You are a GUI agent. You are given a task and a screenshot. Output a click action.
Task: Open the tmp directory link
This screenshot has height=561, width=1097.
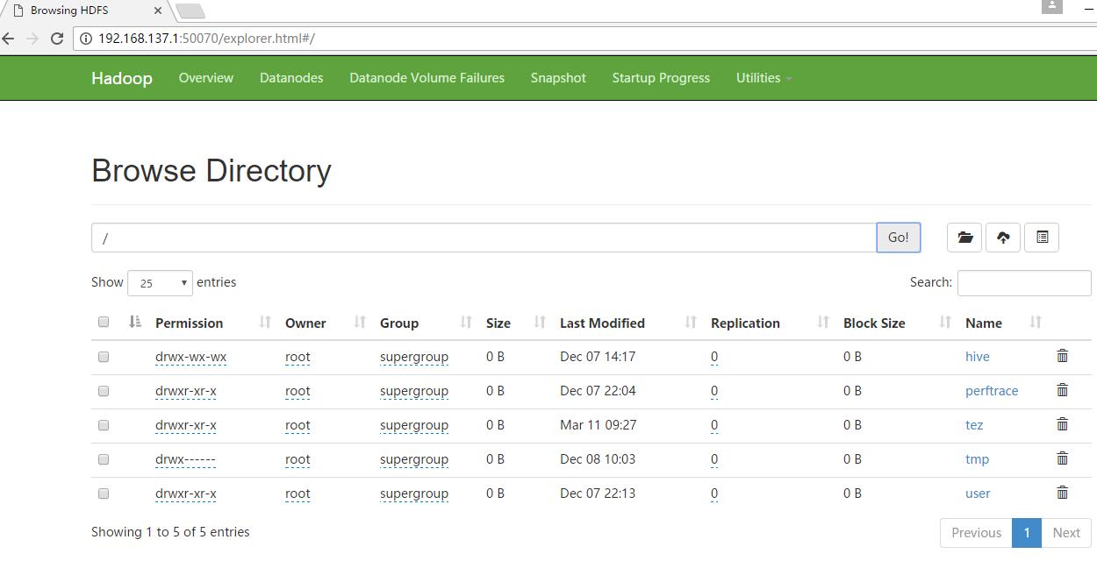pos(977,459)
